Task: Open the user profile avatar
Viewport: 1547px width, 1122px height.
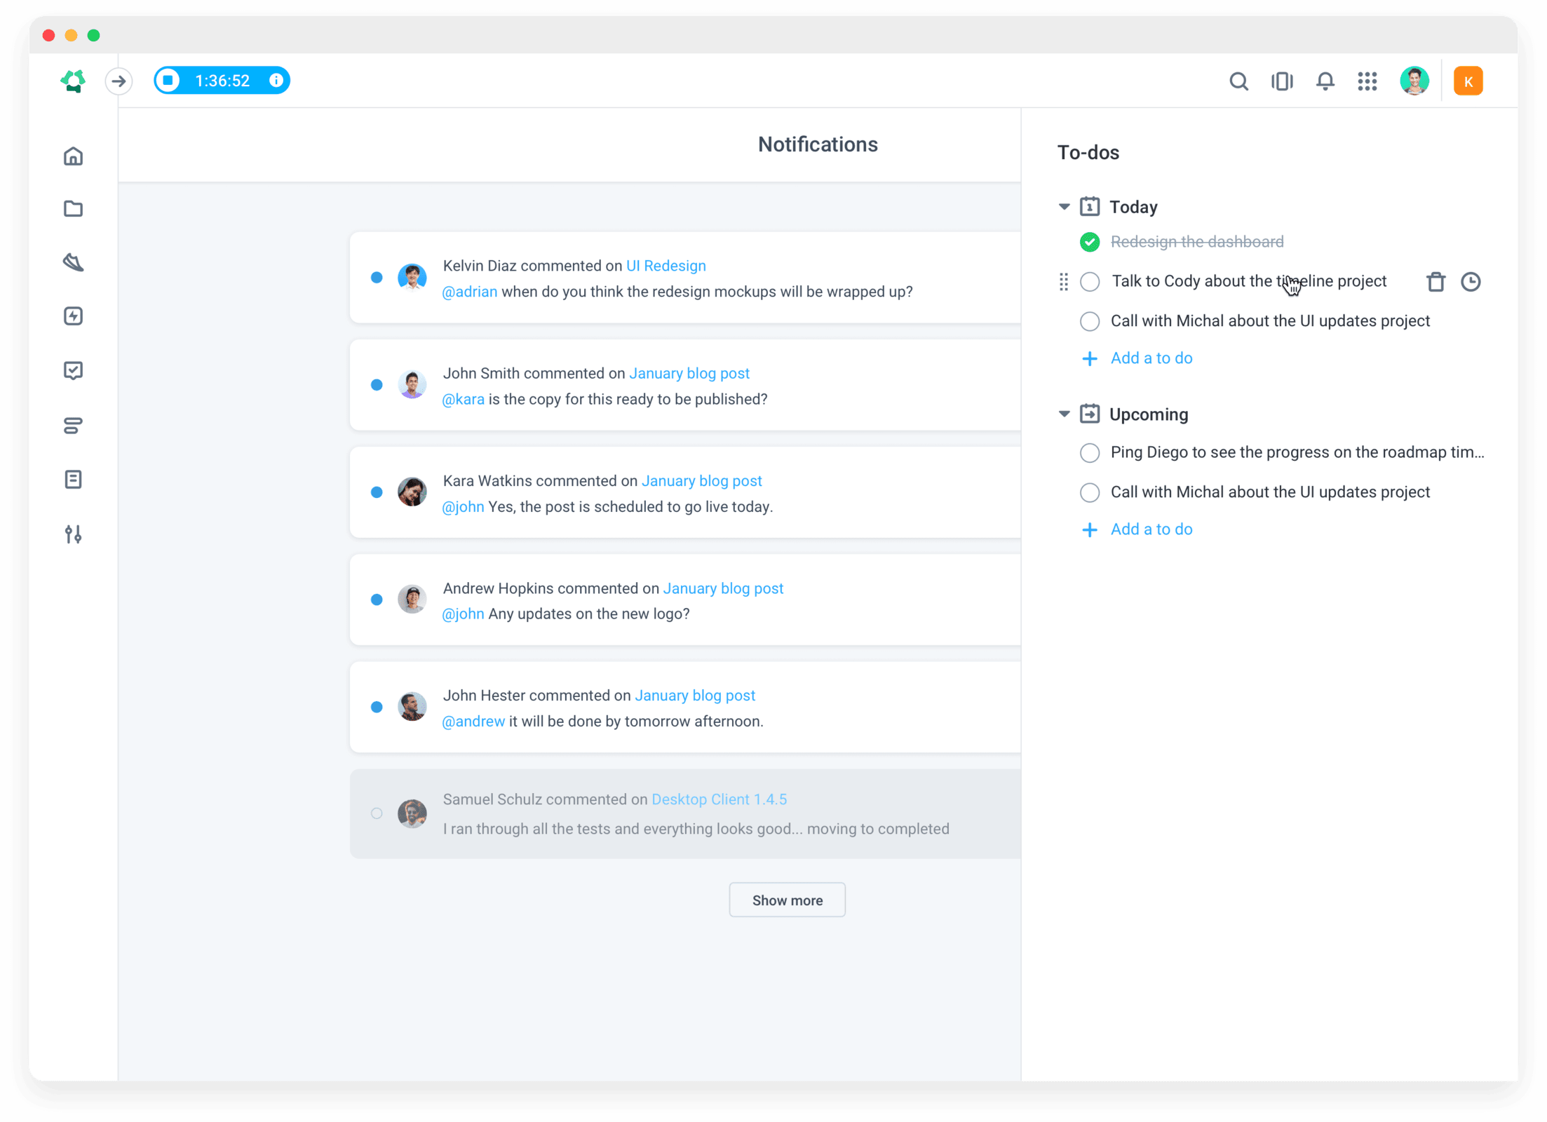Action: coord(1414,81)
